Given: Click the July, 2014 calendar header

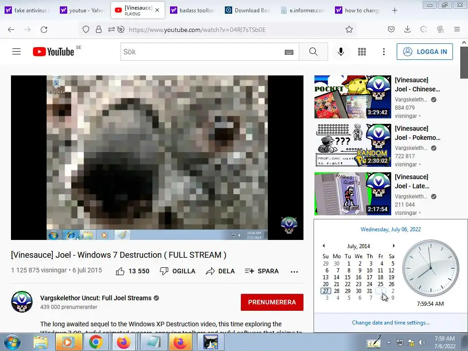Looking at the screenshot, I should click(358, 246).
